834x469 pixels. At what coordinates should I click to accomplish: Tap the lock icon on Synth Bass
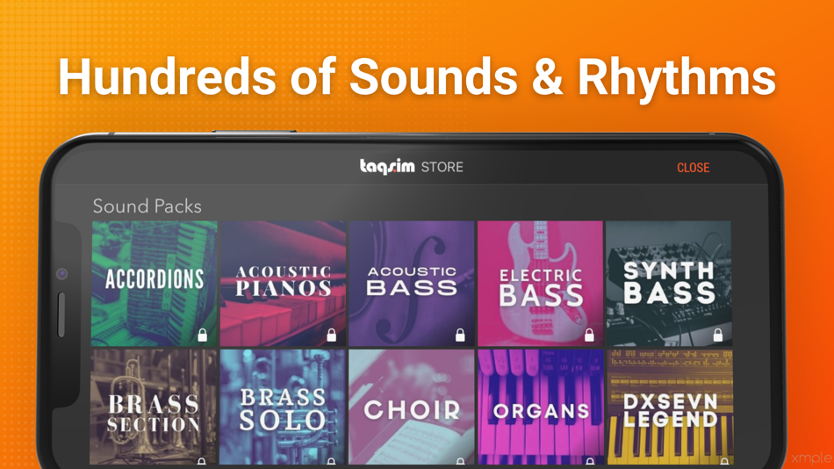coord(717,335)
